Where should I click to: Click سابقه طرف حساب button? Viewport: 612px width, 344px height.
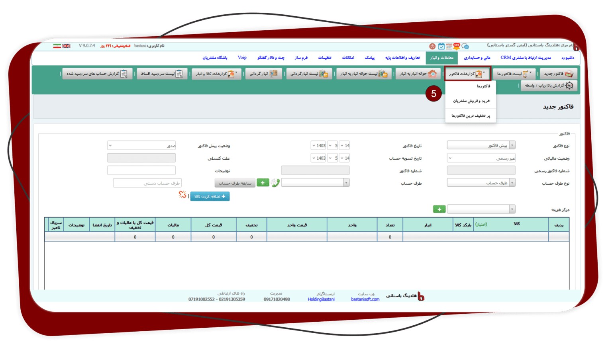pyautogui.click(x=235, y=183)
